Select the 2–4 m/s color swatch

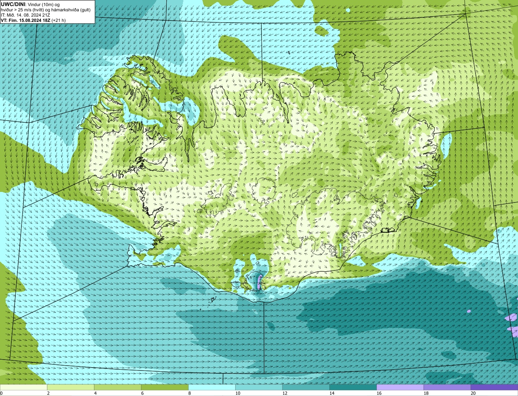pos(71,387)
